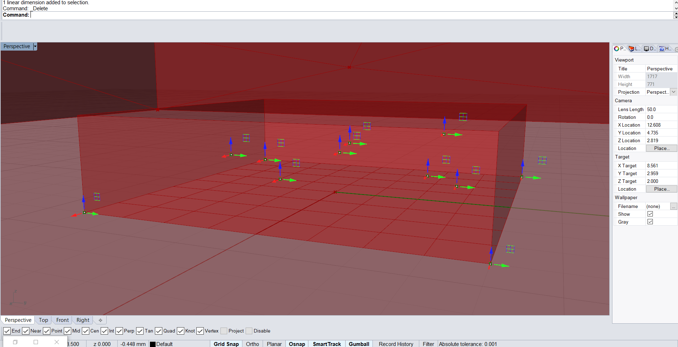Click the Default layer black color swatch
This screenshot has height=347, width=678.
[153, 344]
